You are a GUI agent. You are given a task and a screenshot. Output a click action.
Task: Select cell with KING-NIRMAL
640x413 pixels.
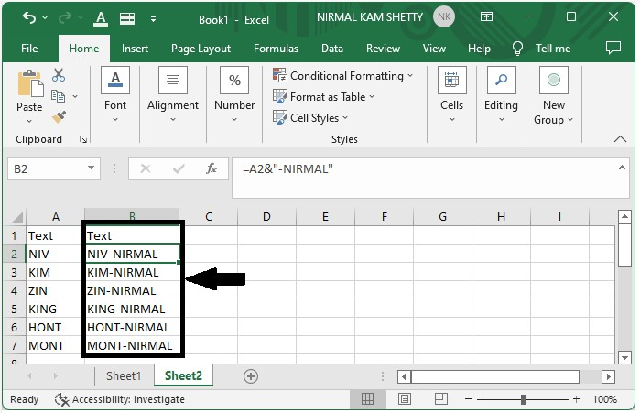[132, 309]
